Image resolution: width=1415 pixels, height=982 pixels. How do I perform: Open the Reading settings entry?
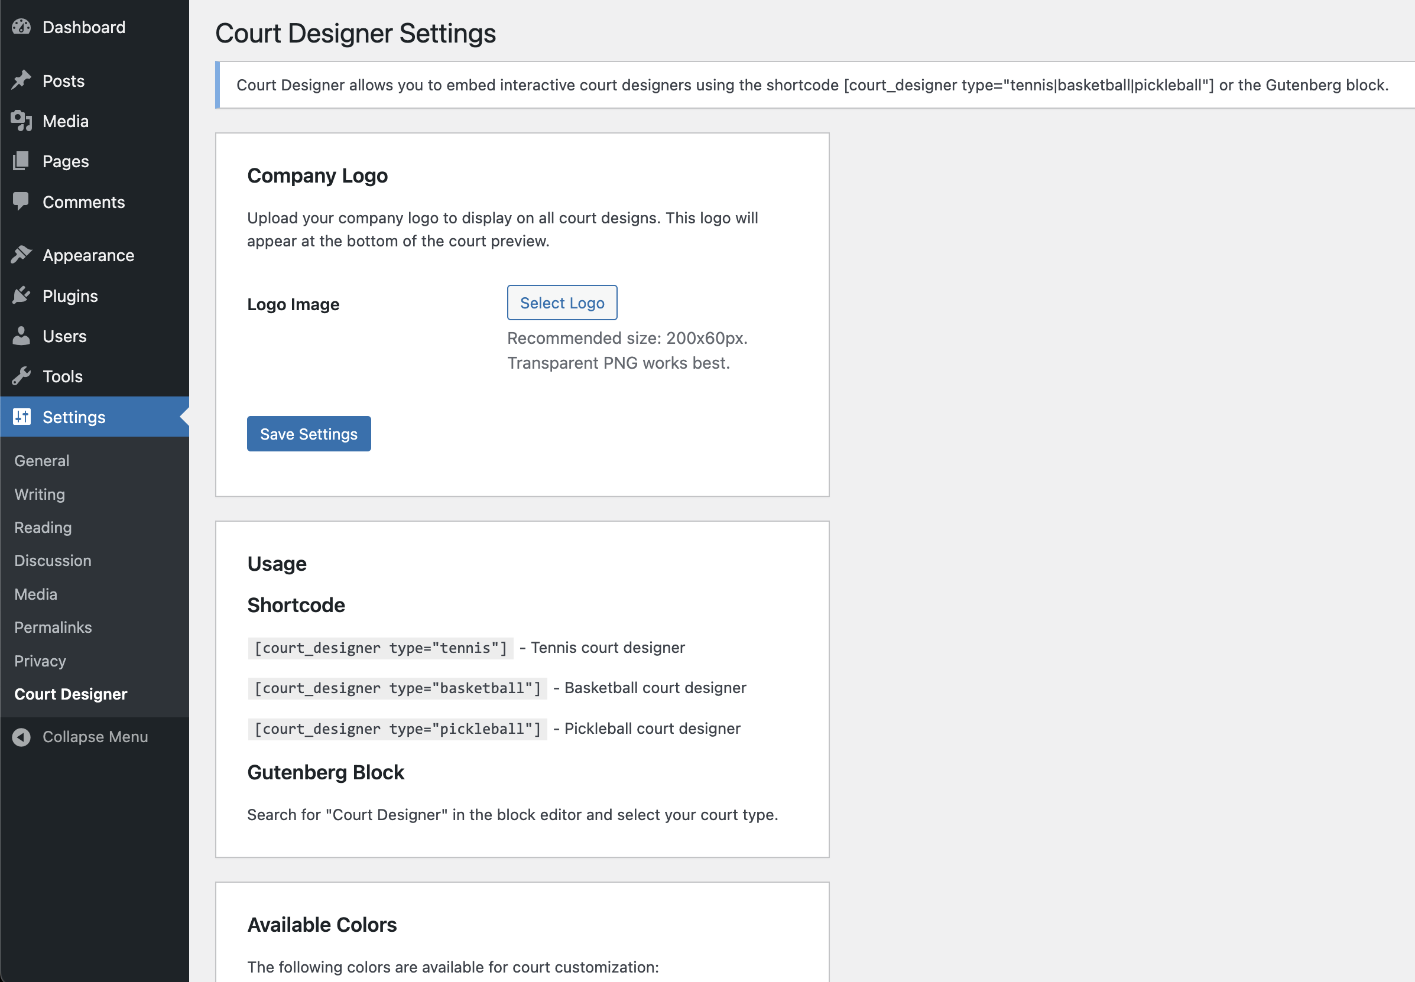pos(42,527)
